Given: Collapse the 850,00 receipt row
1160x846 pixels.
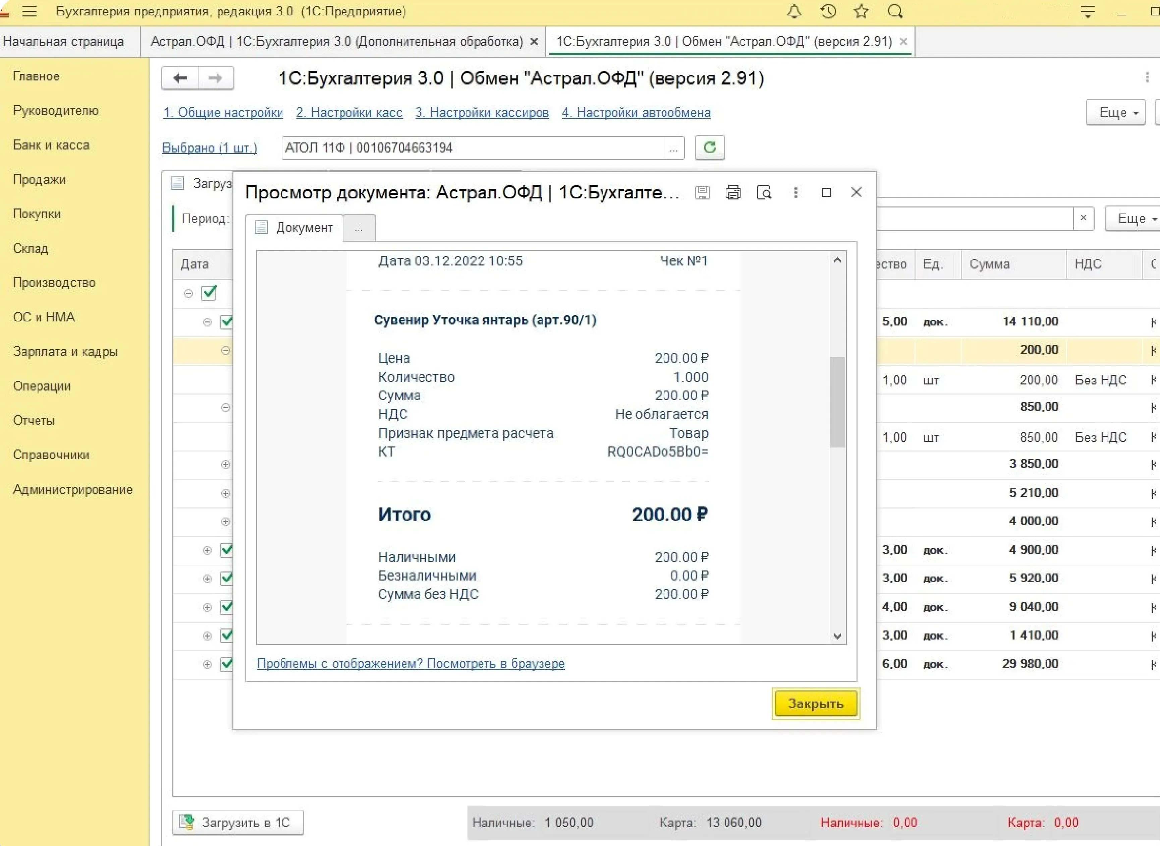Looking at the screenshot, I should (225, 408).
